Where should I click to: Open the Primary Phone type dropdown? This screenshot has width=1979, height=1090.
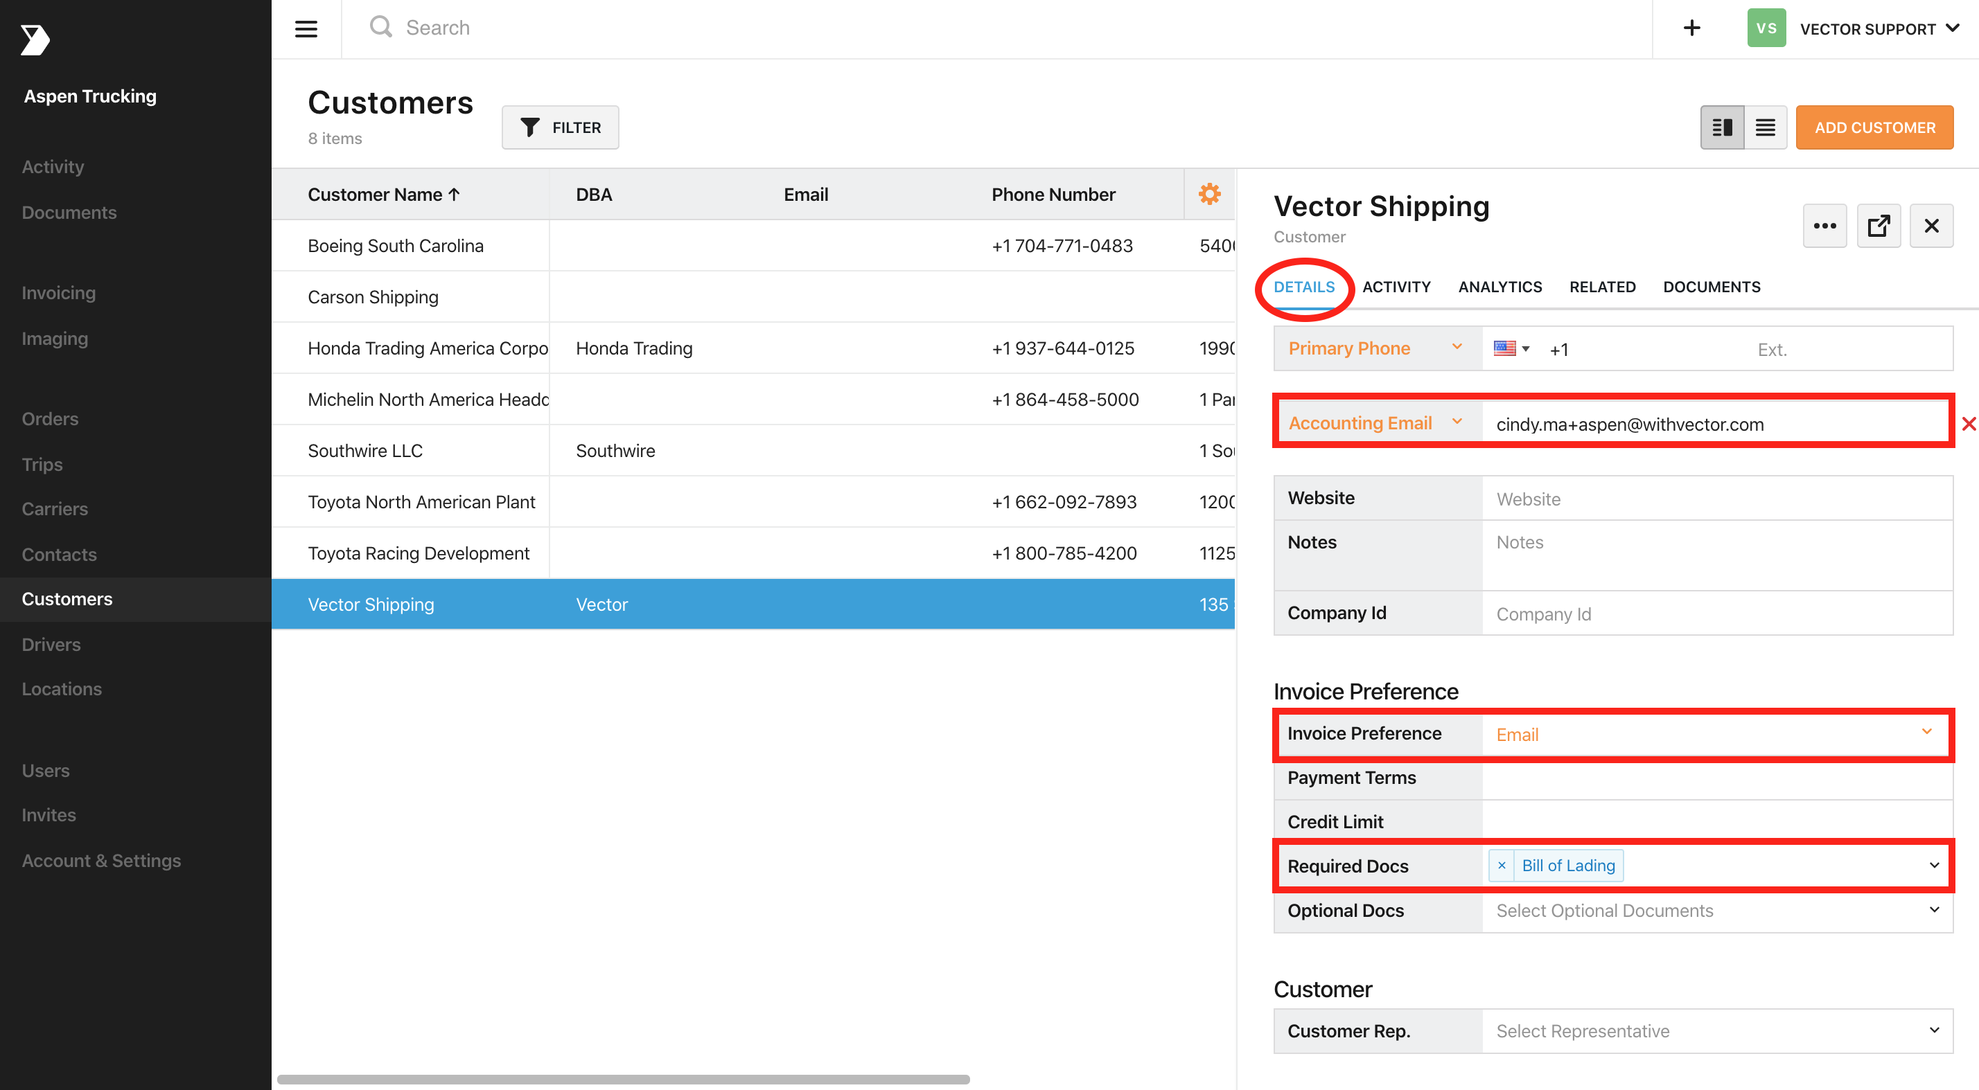(1378, 348)
